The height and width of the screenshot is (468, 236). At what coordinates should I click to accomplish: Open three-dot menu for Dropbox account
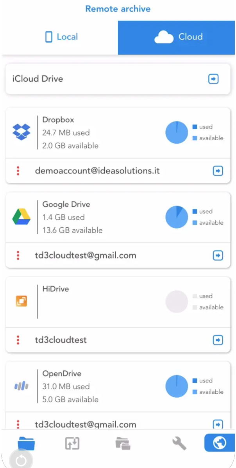click(18, 171)
